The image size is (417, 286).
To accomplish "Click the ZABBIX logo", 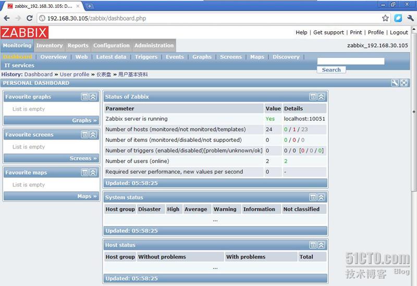I will click(24, 33).
